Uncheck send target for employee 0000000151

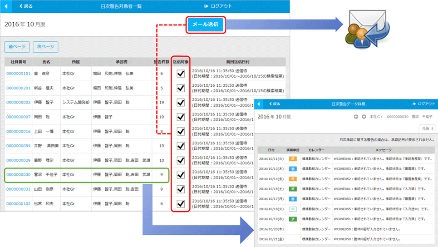[181, 74]
